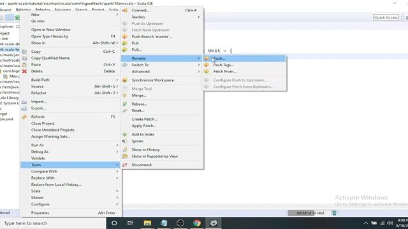408x229 pixels.
Task: Click the Push Branch 'master' icon
Action: 125,37
